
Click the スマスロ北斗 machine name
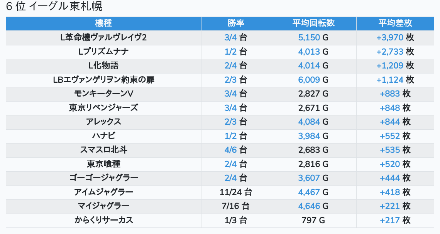103,150
